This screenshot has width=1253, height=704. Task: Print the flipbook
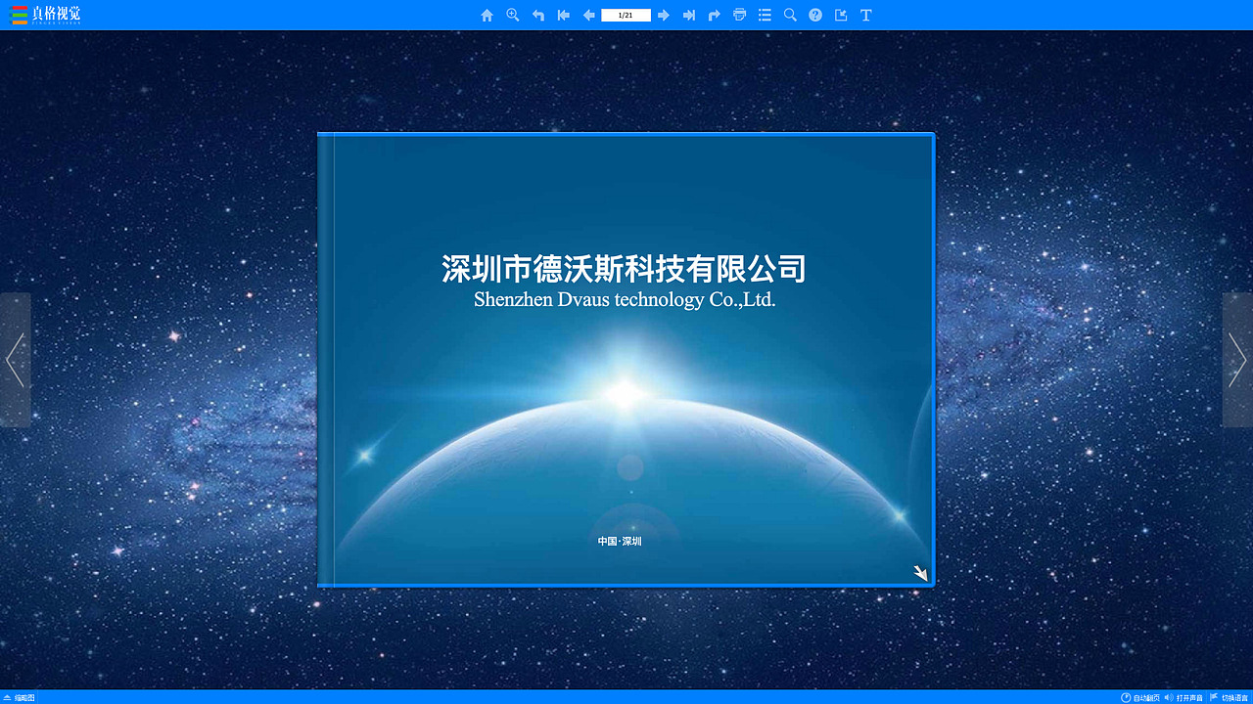[739, 15]
